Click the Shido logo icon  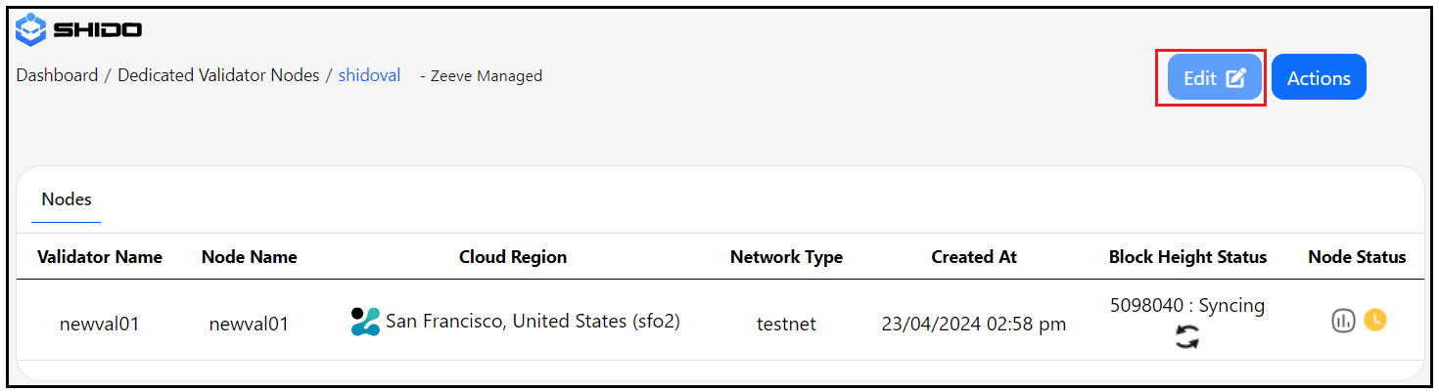coord(31,29)
